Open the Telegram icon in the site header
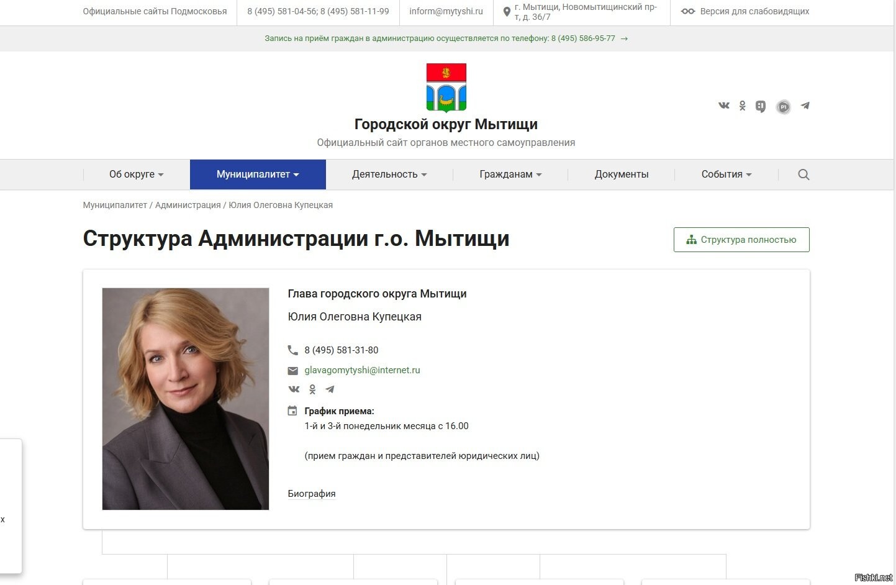 805,106
